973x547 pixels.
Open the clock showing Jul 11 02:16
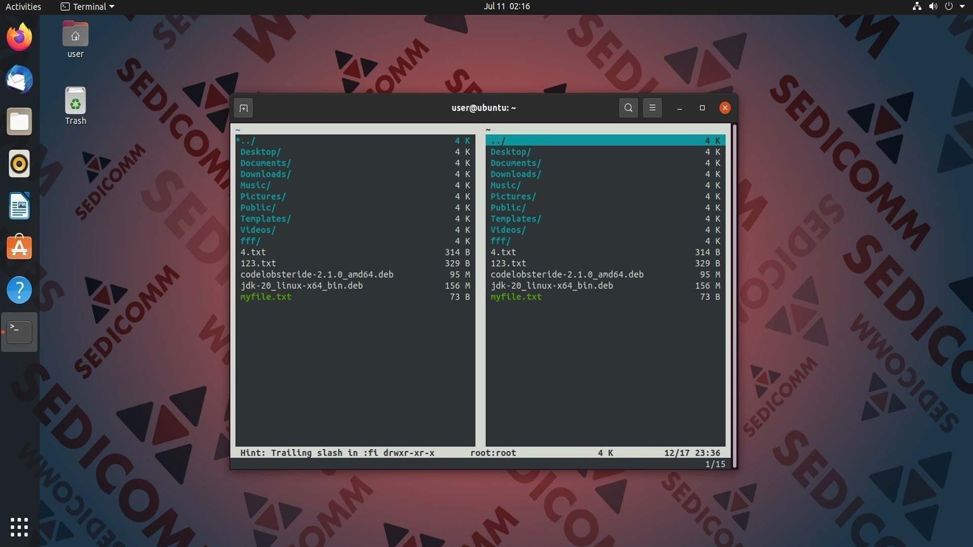[507, 7]
